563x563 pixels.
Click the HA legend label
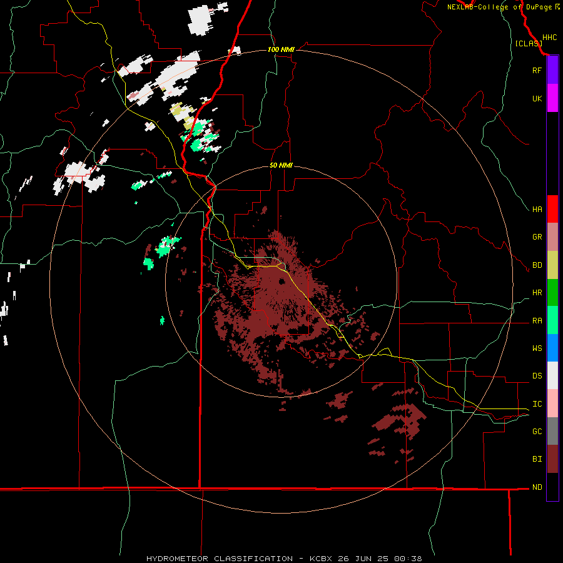click(x=537, y=209)
